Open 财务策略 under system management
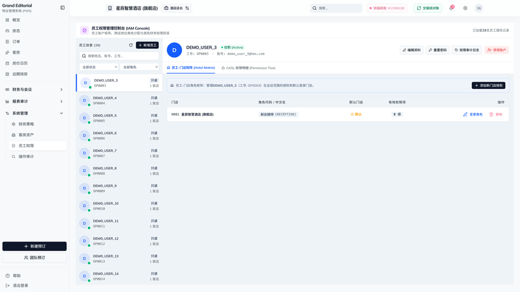Image resolution: width=520 pixels, height=292 pixels. (x=38, y=124)
